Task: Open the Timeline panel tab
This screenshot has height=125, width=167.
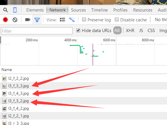Action: pyautogui.click(x=99, y=10)
